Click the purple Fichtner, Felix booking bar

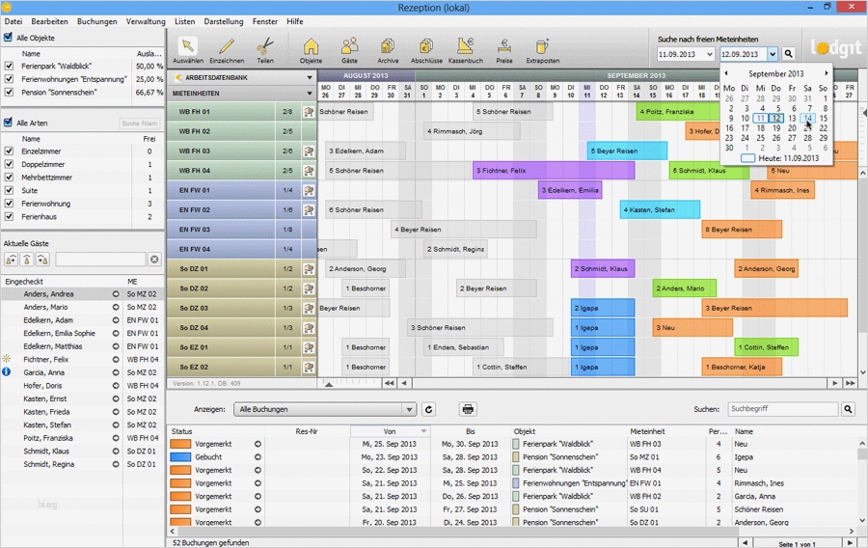[x=554, y=171]
